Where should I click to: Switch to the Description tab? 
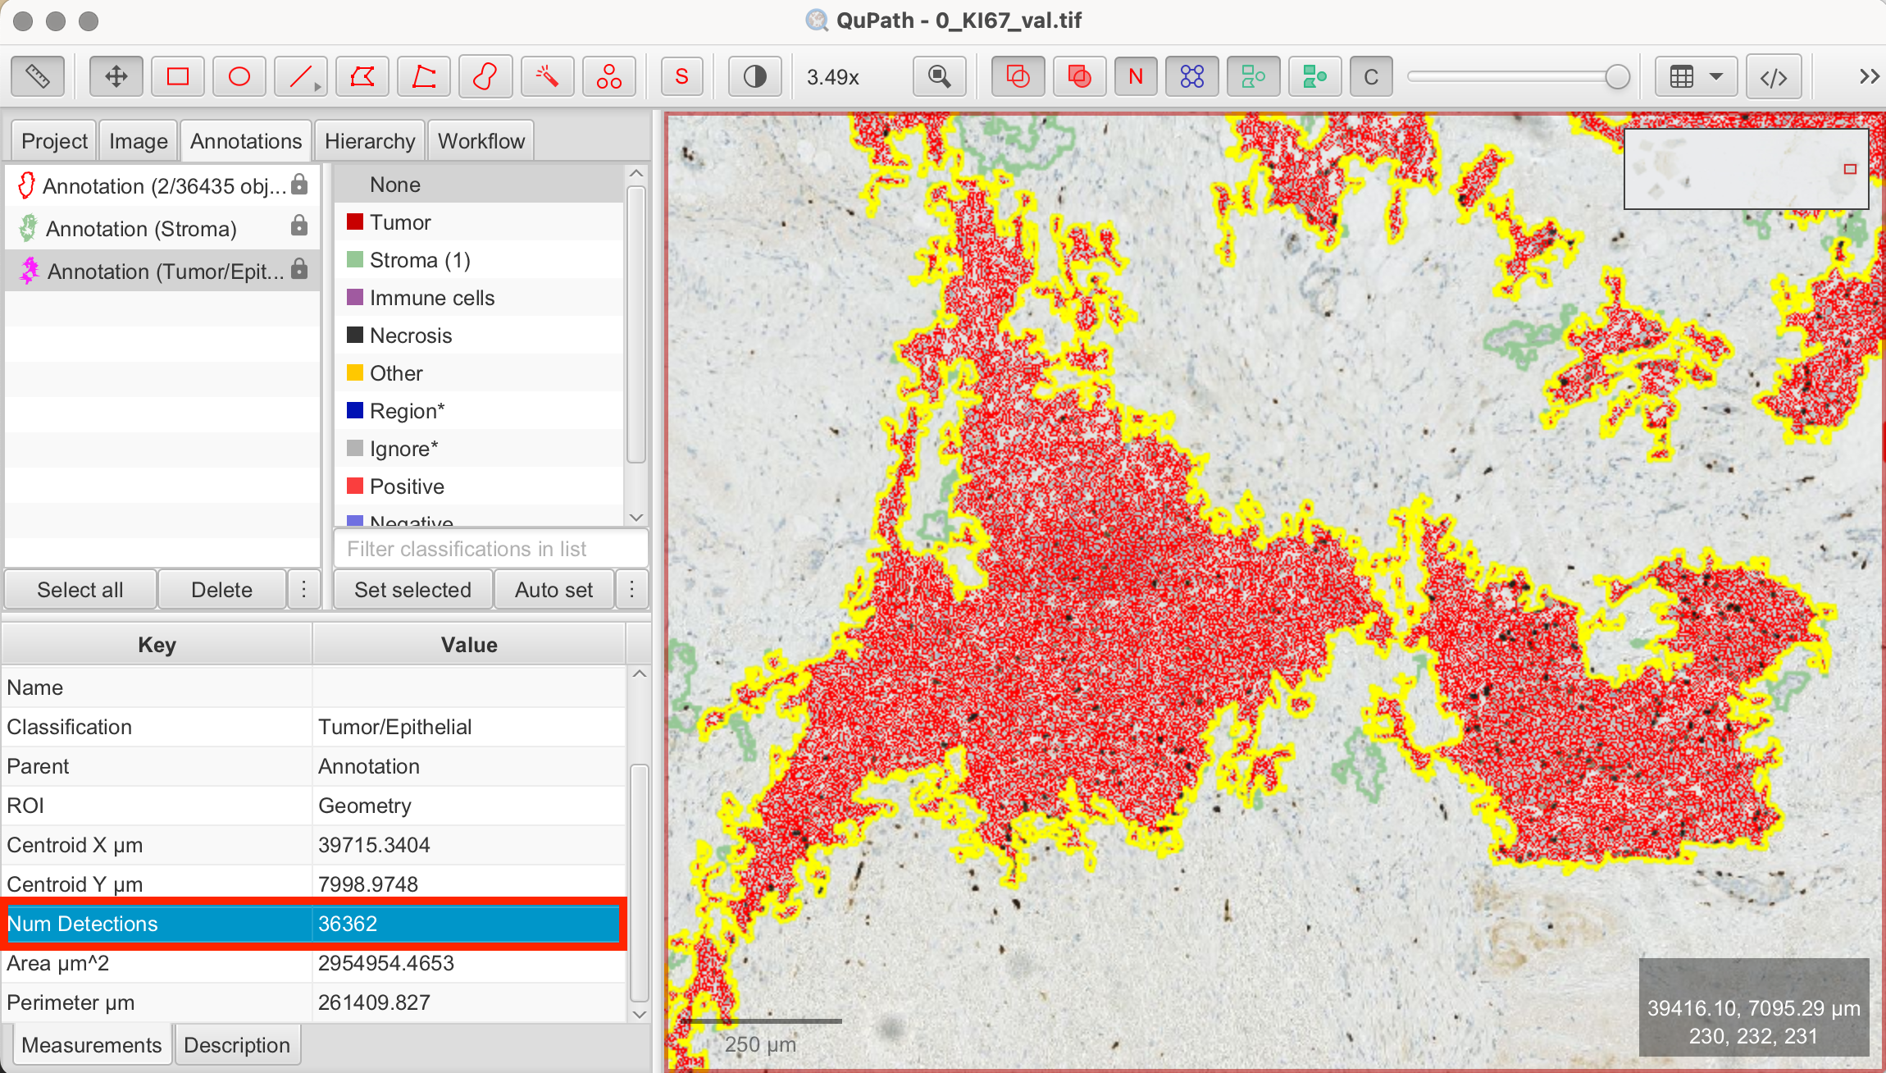click(237, 1044)
